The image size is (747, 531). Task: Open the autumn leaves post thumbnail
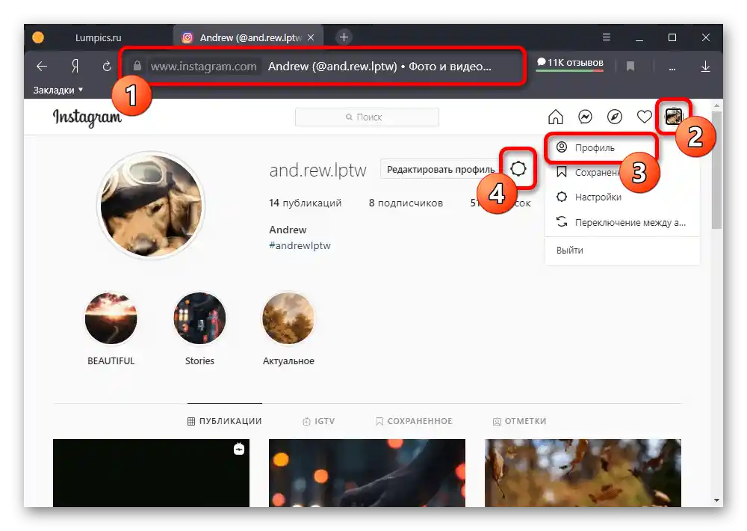click(583, 473)
